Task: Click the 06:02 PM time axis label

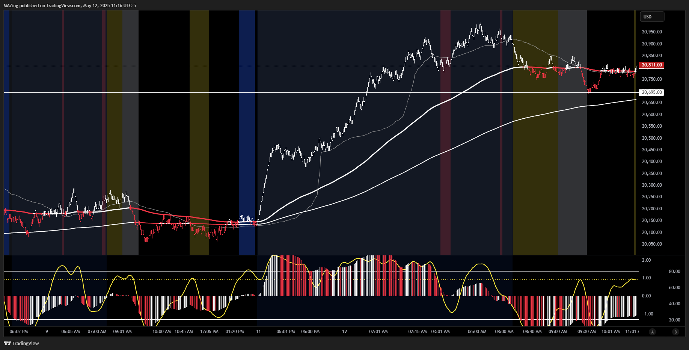Action: point(19,332)
